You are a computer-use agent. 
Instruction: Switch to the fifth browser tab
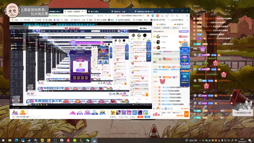[x=145, y=11]
